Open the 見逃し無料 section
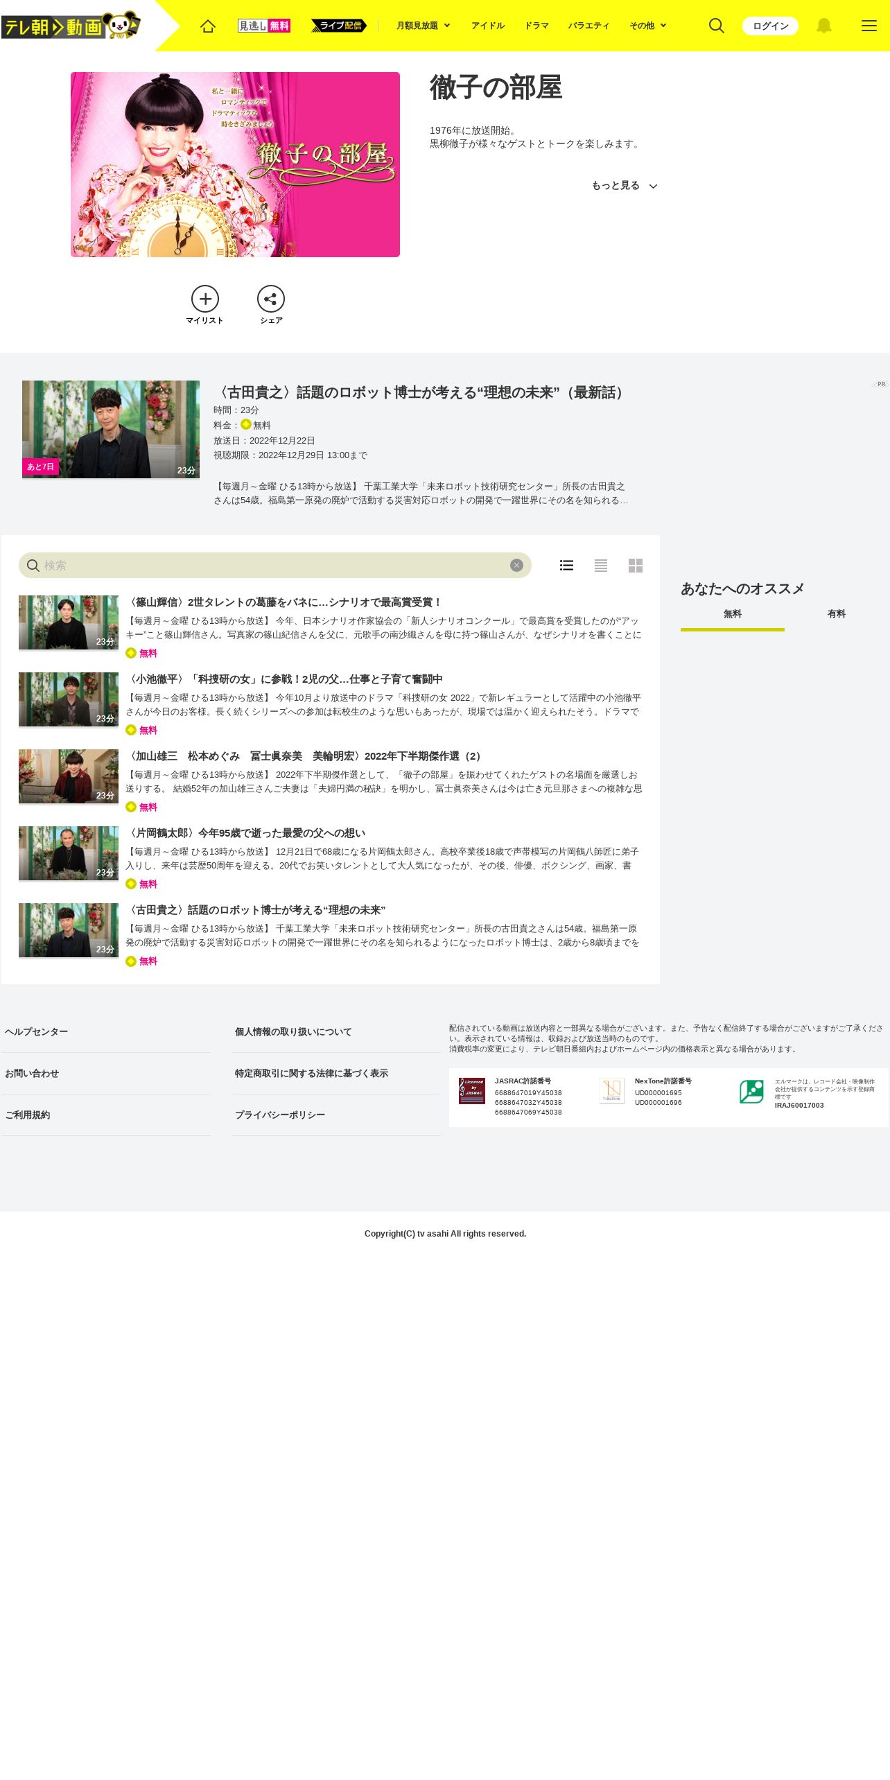The image size is (890, 1780). click(x=264, y=26)
